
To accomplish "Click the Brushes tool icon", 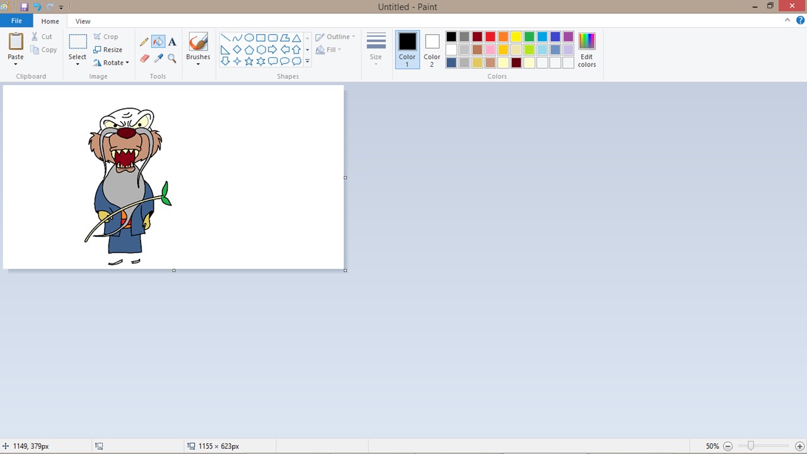I will [198, 42].
